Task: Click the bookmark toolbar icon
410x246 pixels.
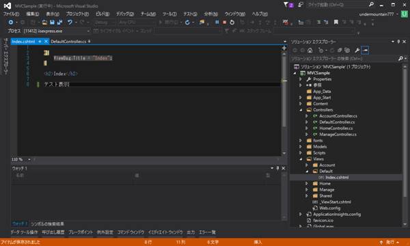Action: tap(336, 23)
